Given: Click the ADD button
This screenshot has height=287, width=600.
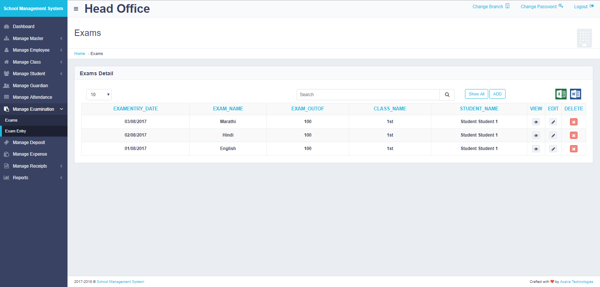Looking at the screenshot, I should [x=497, y=94].
